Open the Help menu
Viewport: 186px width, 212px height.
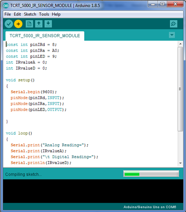coord(56,14)
